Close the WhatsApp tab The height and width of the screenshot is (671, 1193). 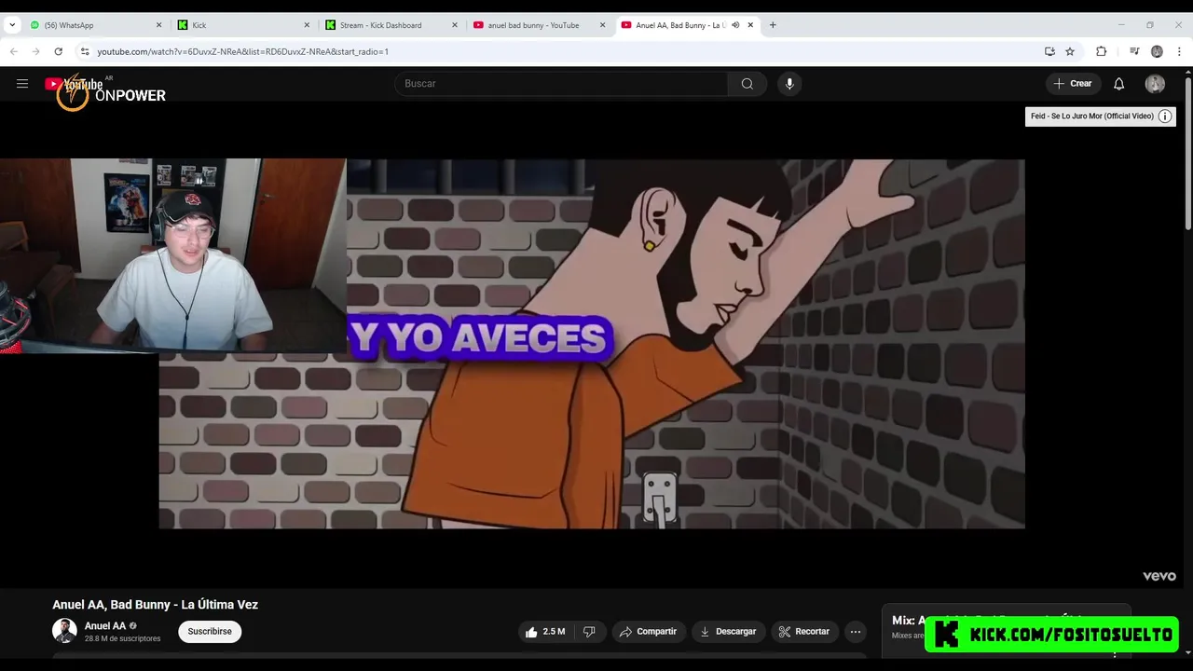point(158,25)
